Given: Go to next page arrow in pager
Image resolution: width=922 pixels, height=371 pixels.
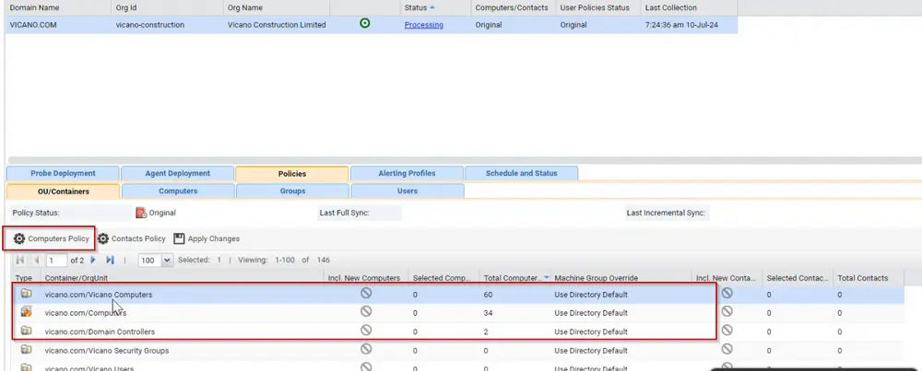Looking at the screenshot, I should pyautogui.click(x=93, y=260).
